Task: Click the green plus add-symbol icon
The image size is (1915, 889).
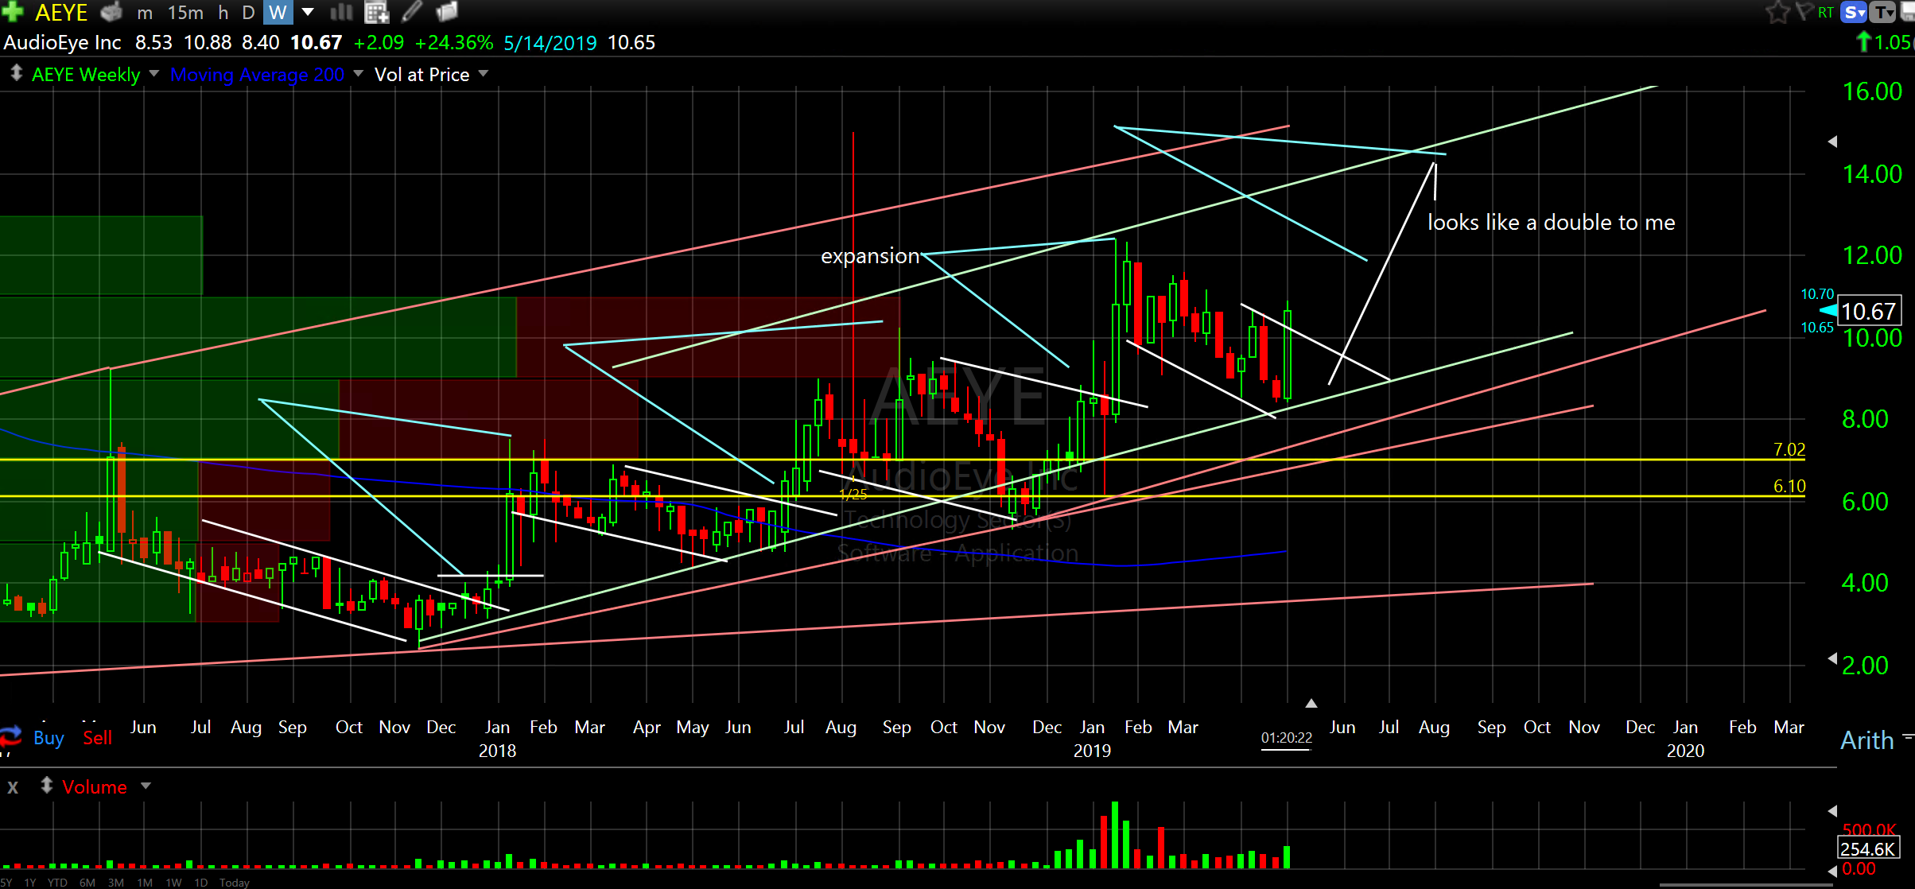Action: [x=11, y=12]
